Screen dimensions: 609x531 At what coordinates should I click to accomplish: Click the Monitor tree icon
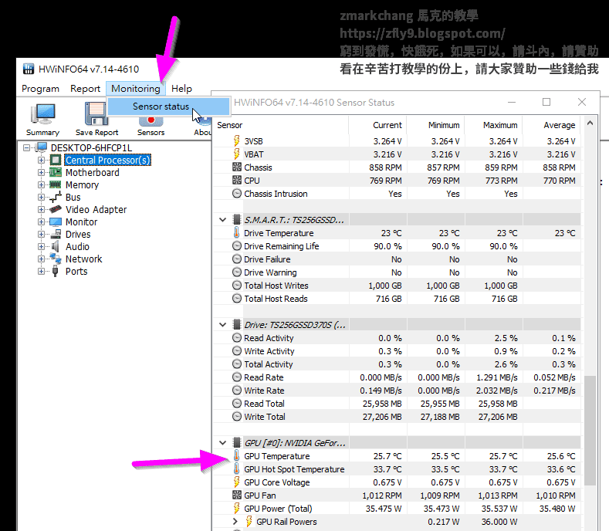click(56, 222)
